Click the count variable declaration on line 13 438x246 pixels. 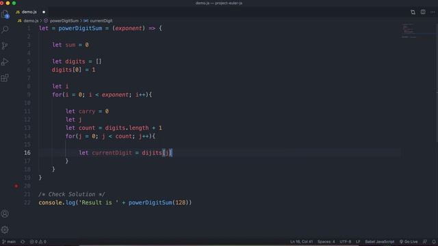pos(87,128)
